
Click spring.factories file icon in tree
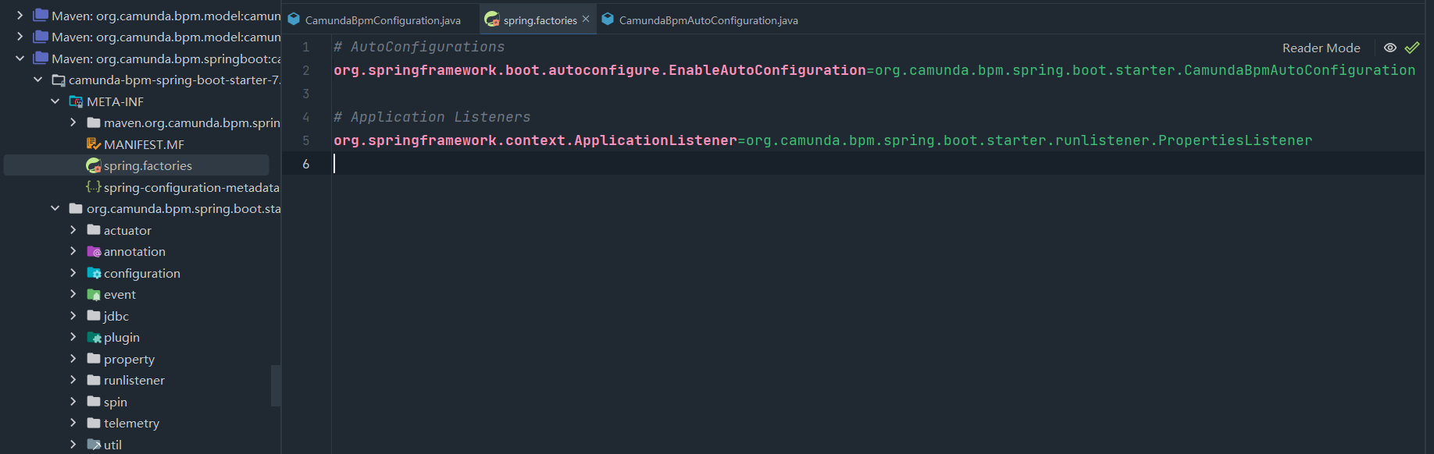[x=94, y=165]
